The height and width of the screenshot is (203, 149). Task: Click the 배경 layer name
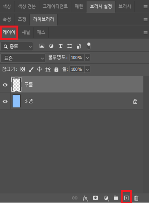pos(29,101)
